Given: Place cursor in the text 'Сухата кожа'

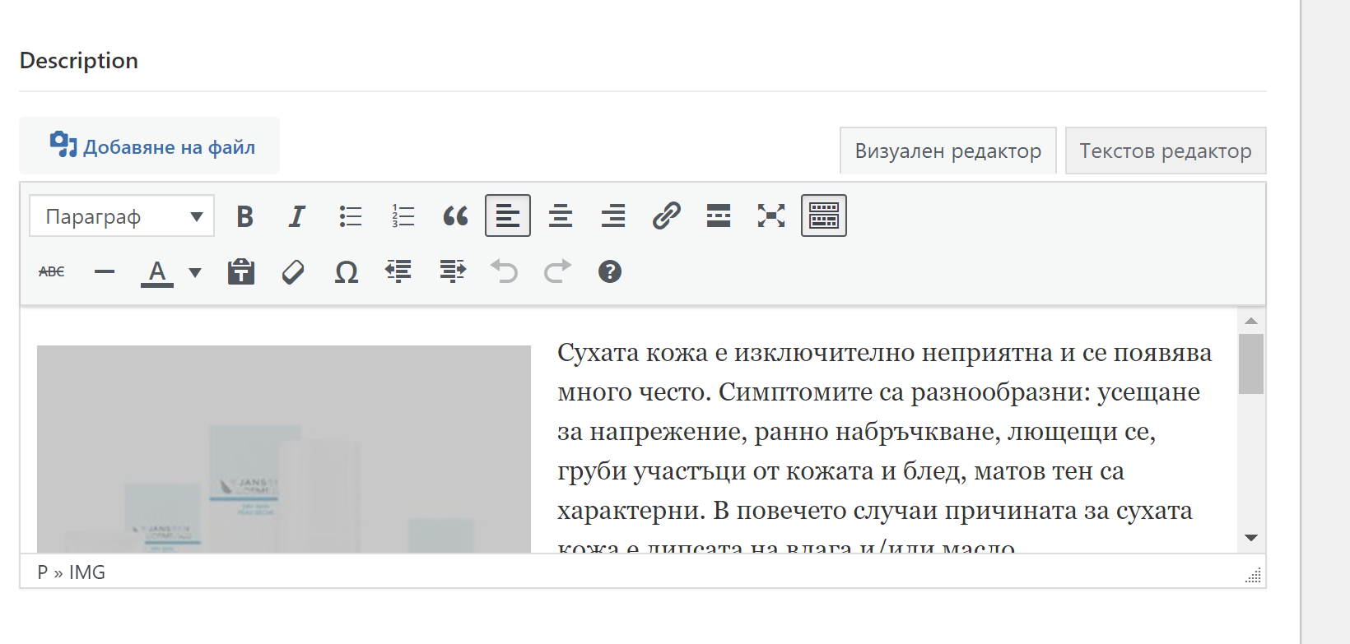Looking at the screenshot, I should pyautogui.click(x=632, y=353).
